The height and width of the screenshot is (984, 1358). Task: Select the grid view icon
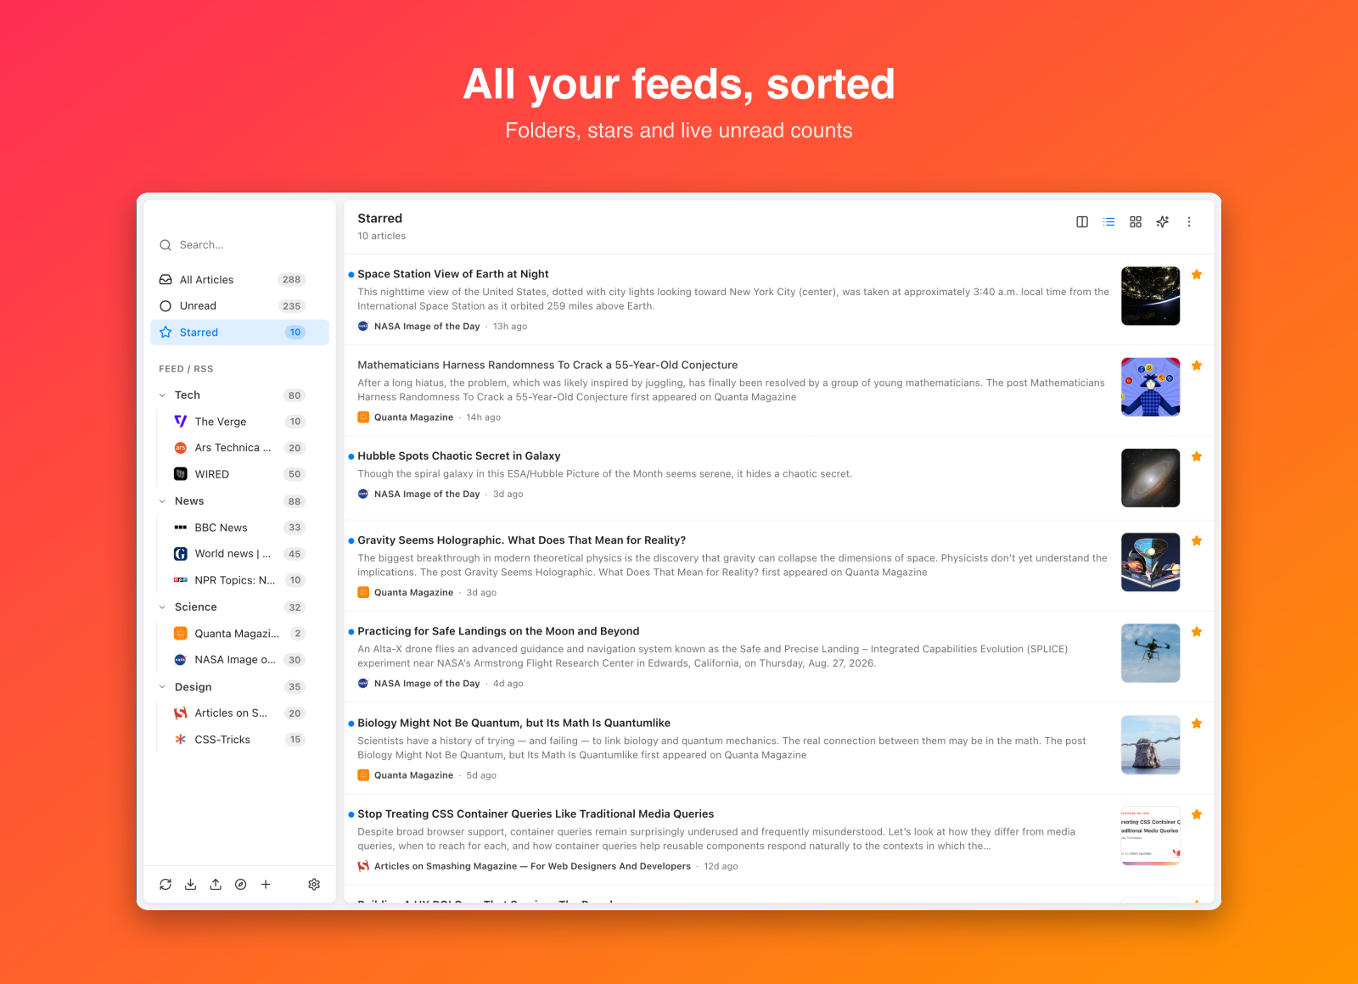[1136, 222]
